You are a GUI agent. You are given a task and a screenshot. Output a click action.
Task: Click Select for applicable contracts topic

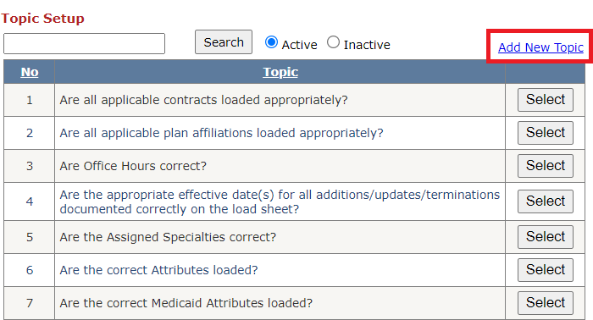(546, 100)
